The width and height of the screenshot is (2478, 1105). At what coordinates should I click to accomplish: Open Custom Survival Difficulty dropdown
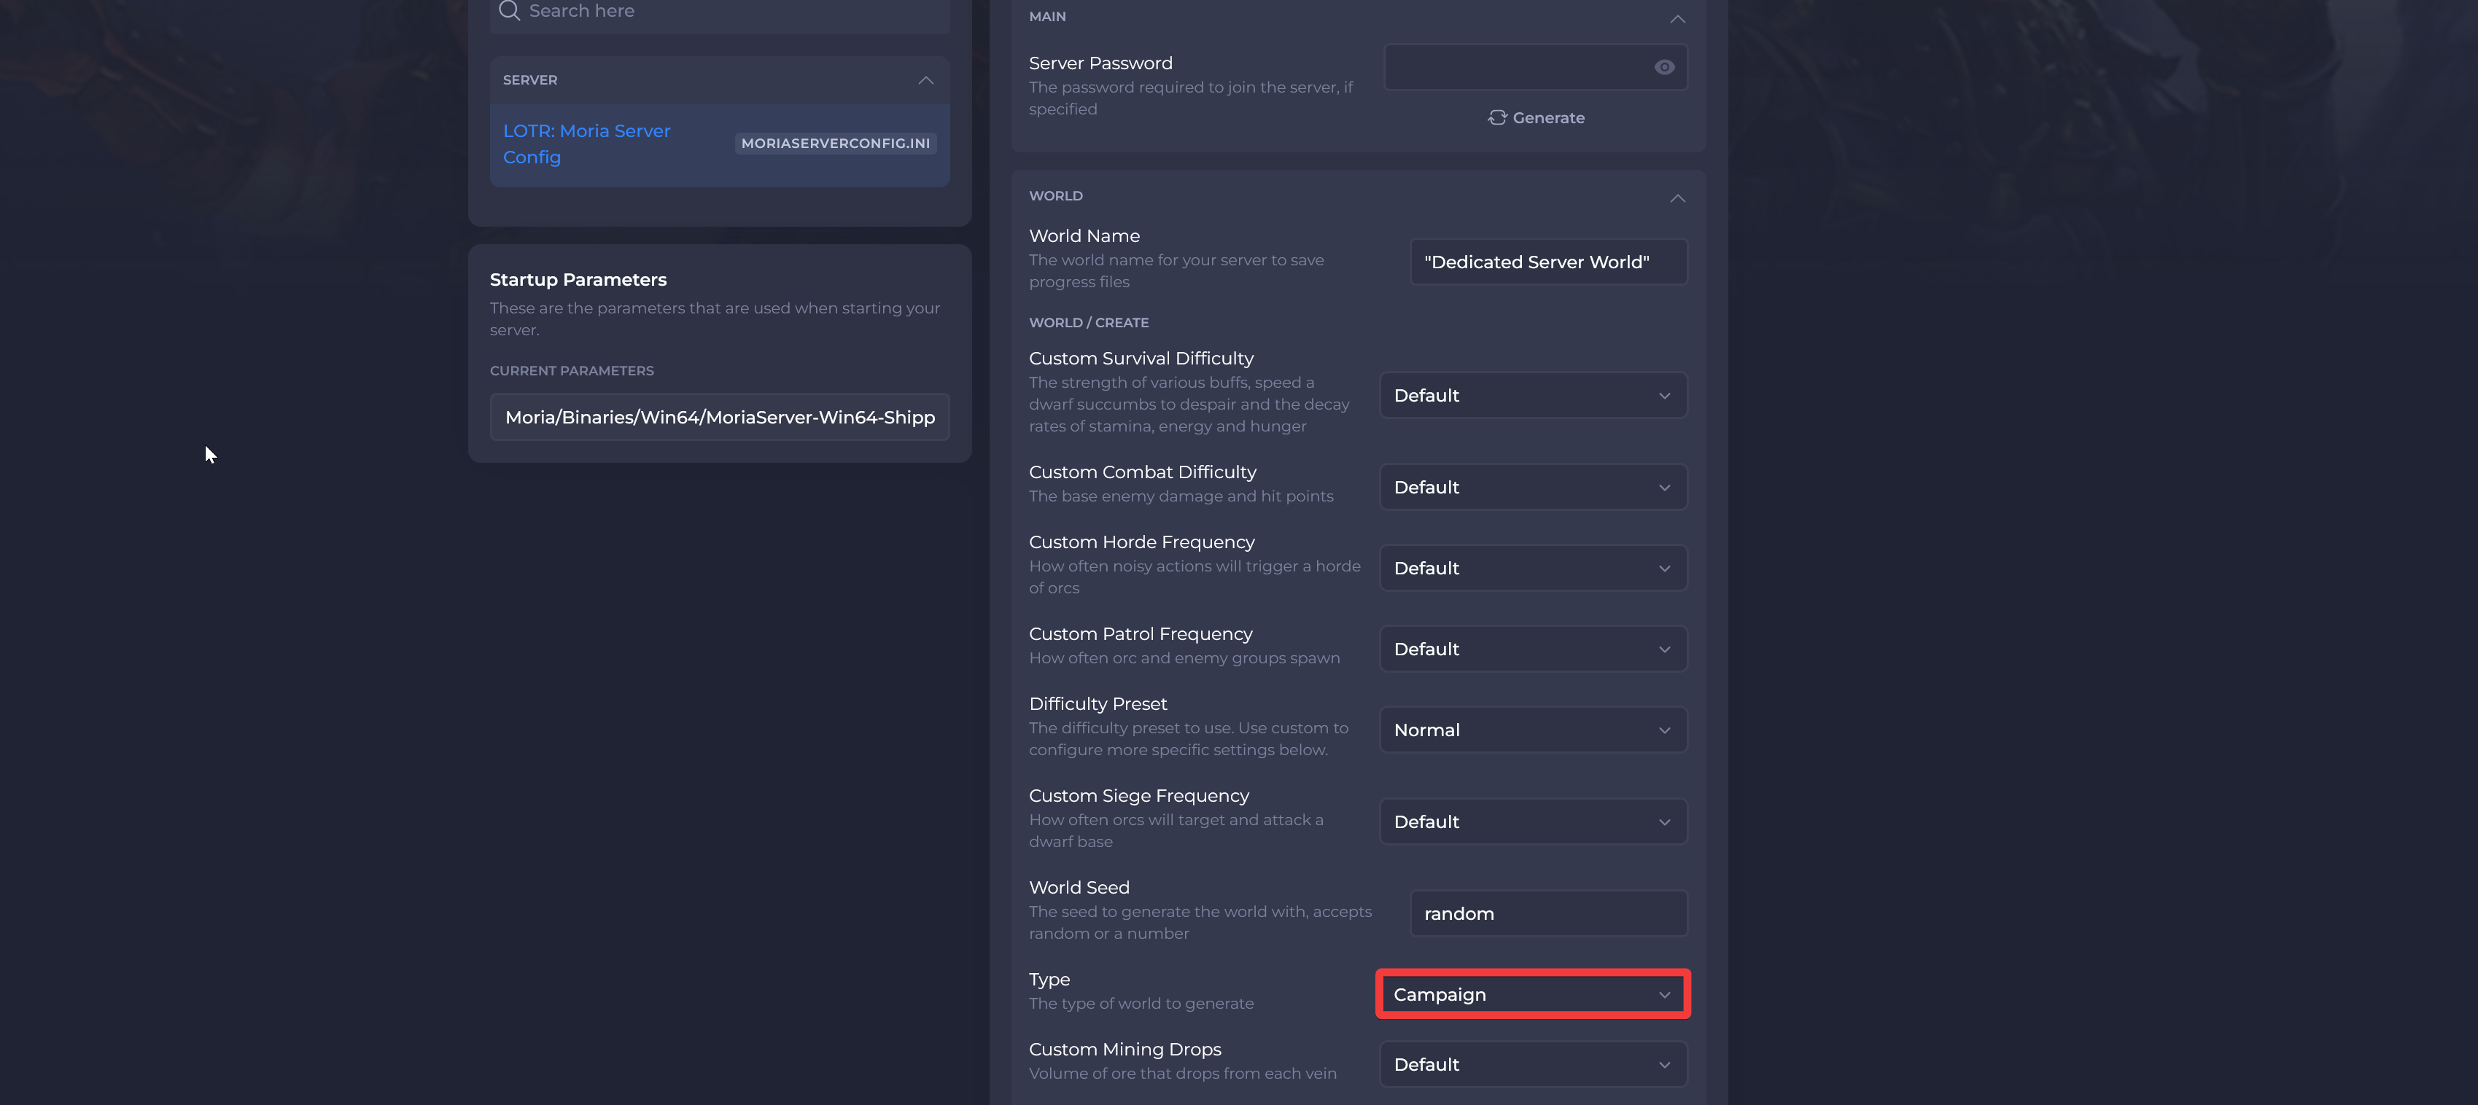(x=1532, y=395)
